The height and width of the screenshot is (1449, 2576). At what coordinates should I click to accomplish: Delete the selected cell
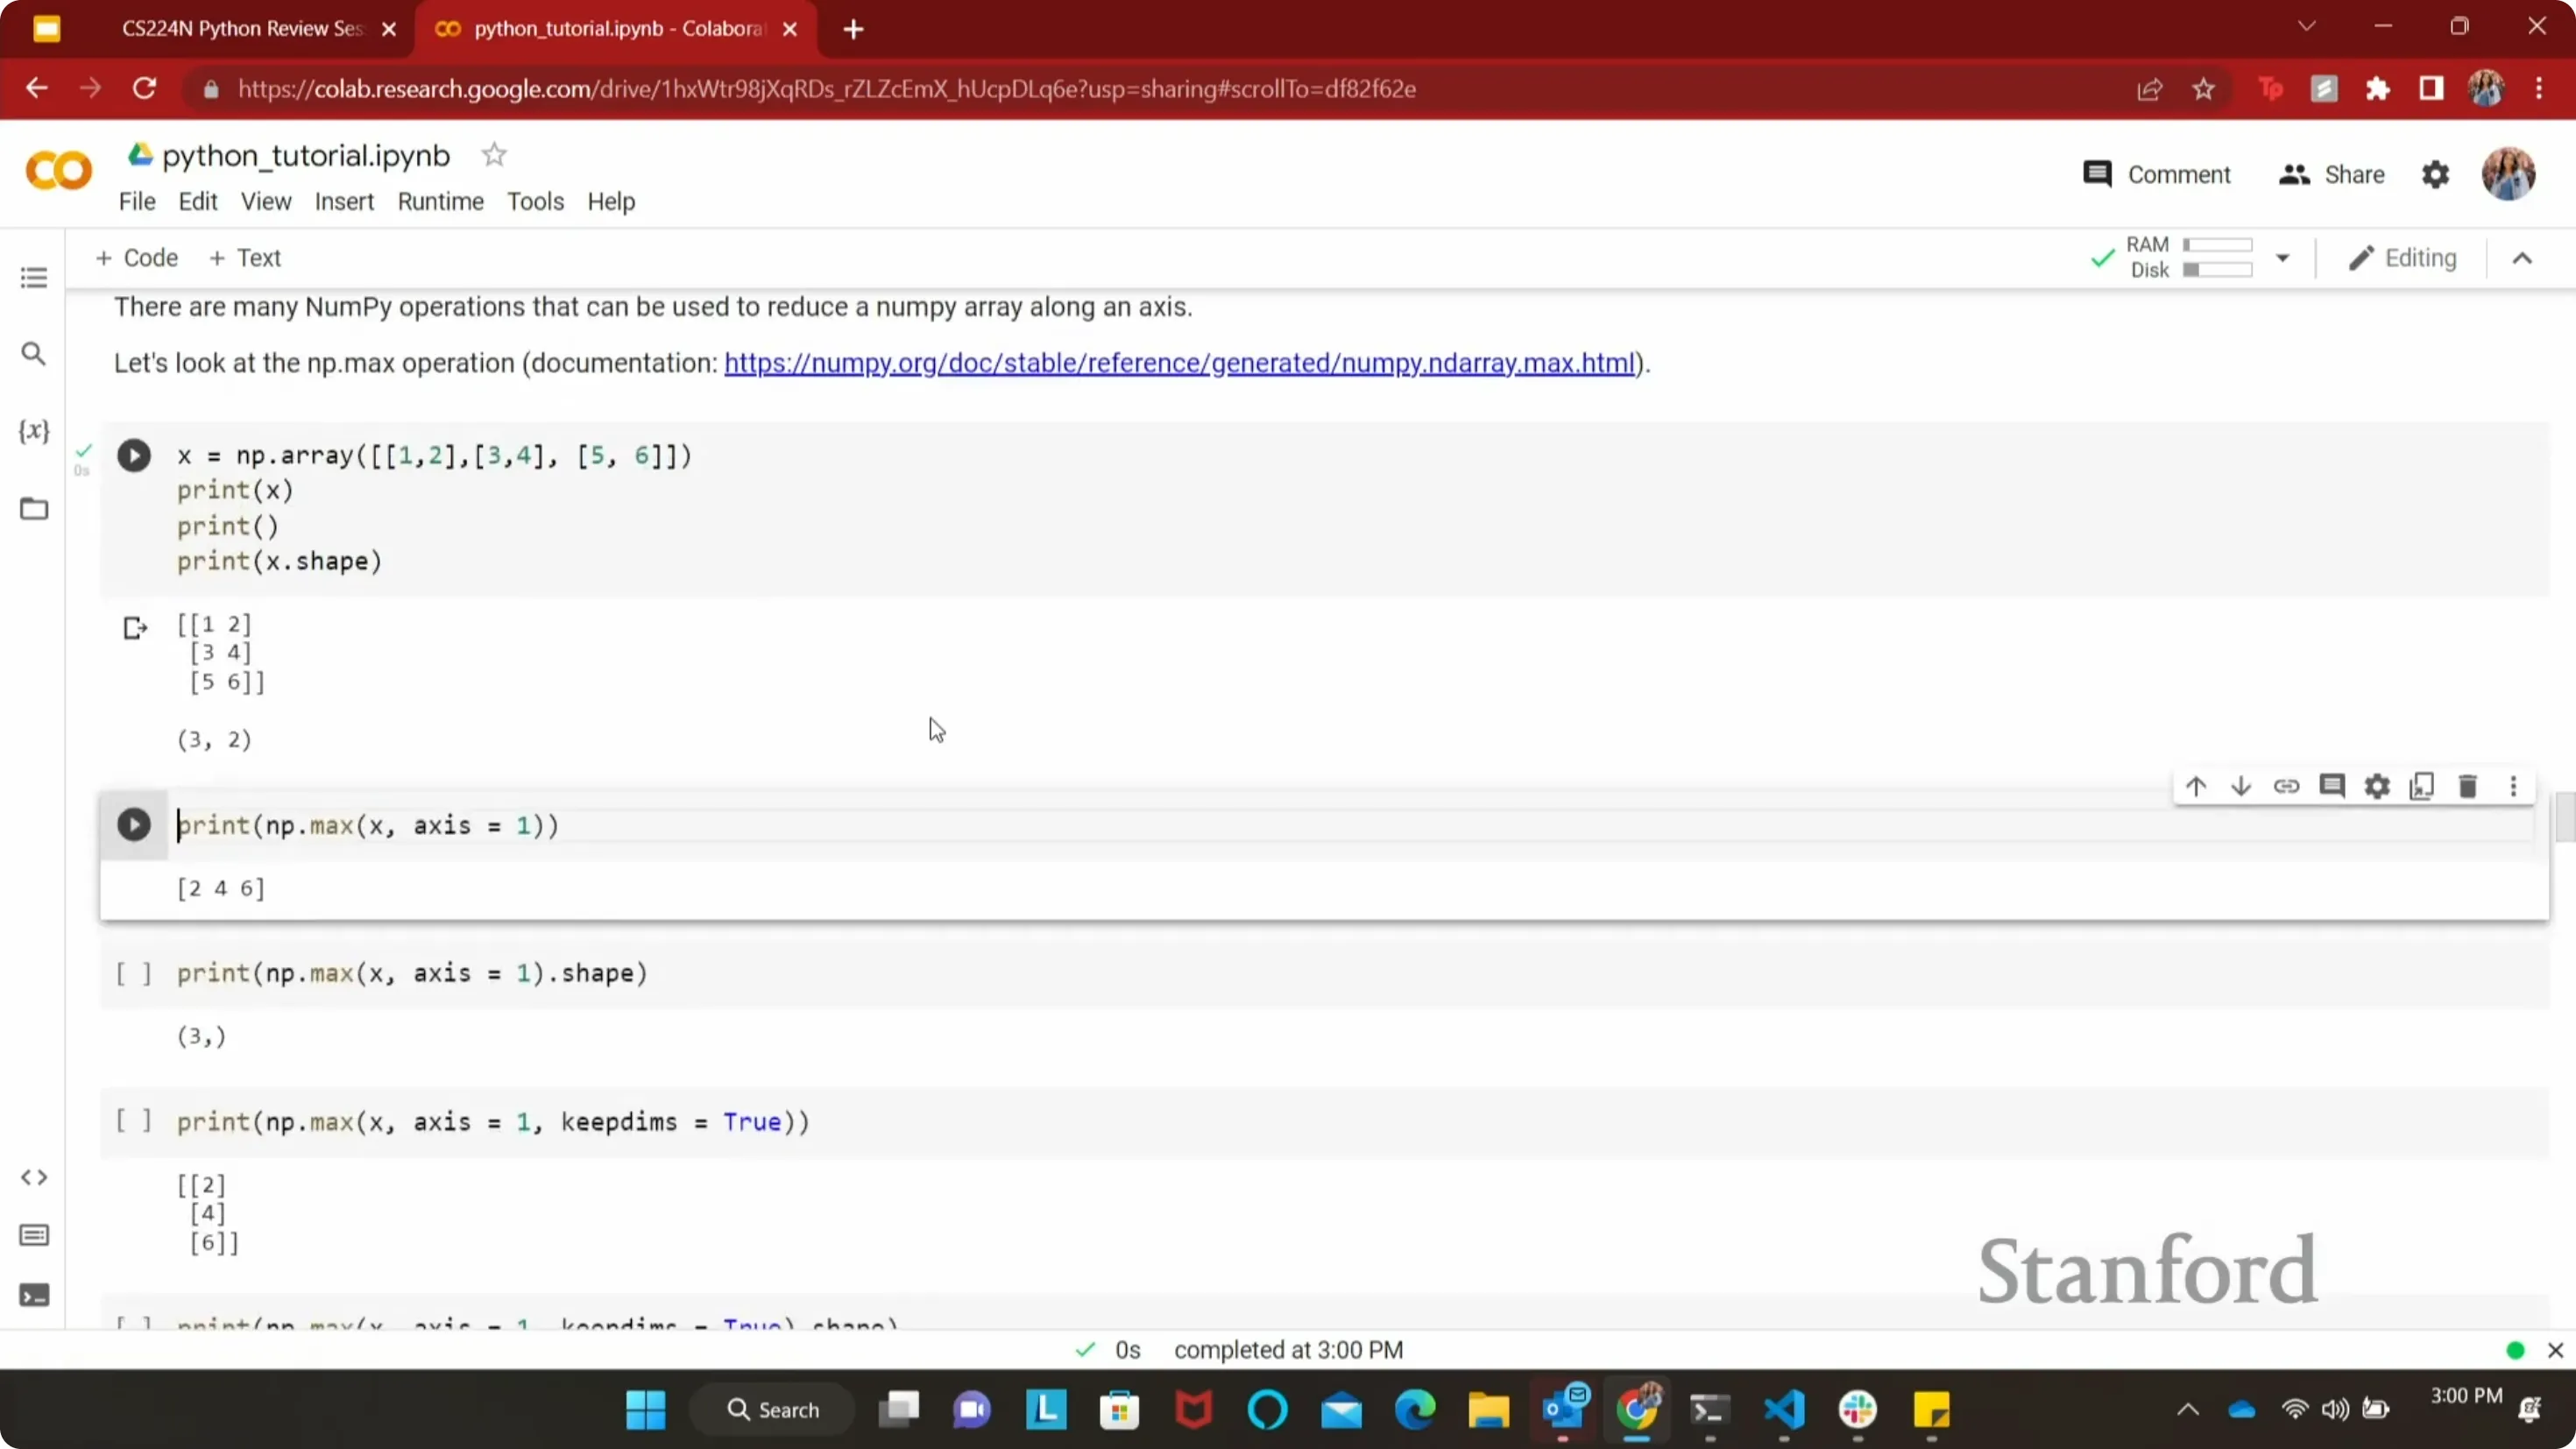(2468, 786)
